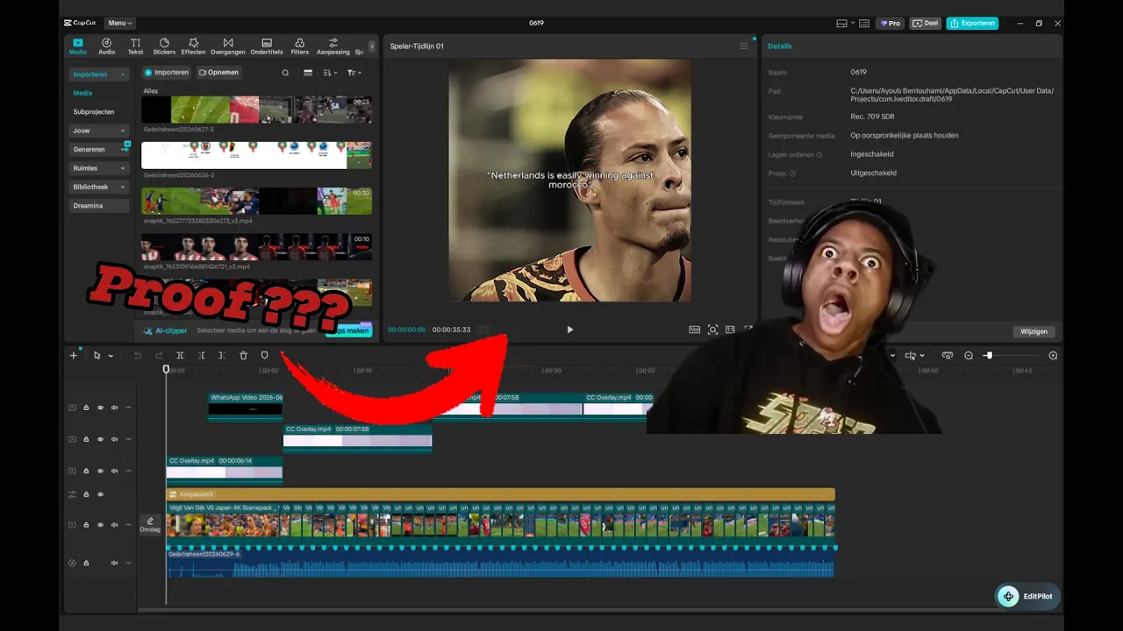
Task: Click the timeline zoom slider
Action: coord(1011,356)
